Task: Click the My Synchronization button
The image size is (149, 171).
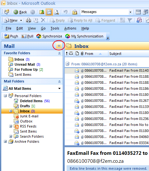Action: [84, 36]
